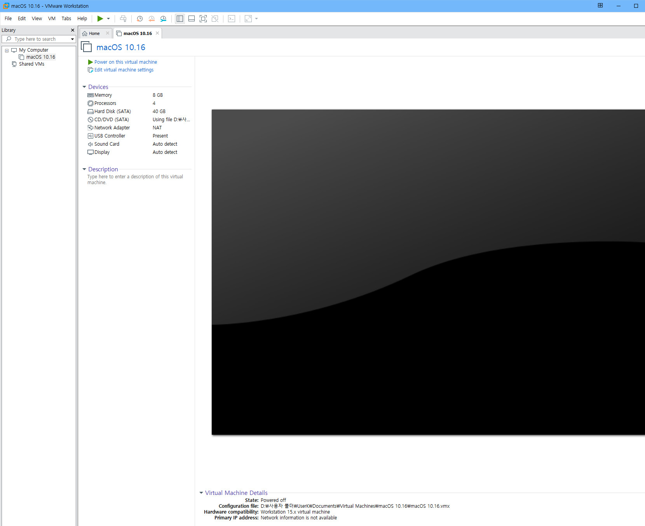The width and height of the screenshot is (645, 526).
Task: Open the library search dropdown arrow
Action: point(72,39)
